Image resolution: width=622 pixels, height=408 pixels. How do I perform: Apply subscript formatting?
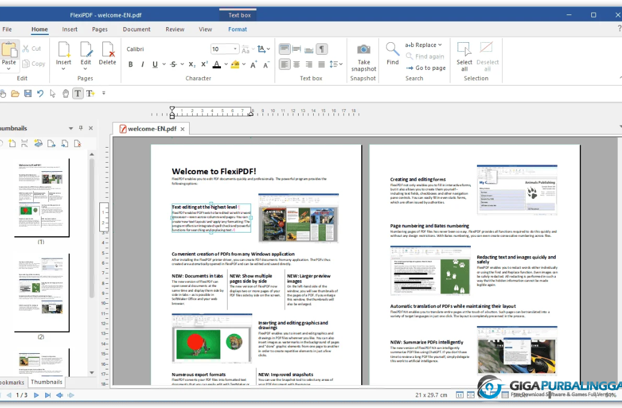pyautogui.click(x=192, y=64)
